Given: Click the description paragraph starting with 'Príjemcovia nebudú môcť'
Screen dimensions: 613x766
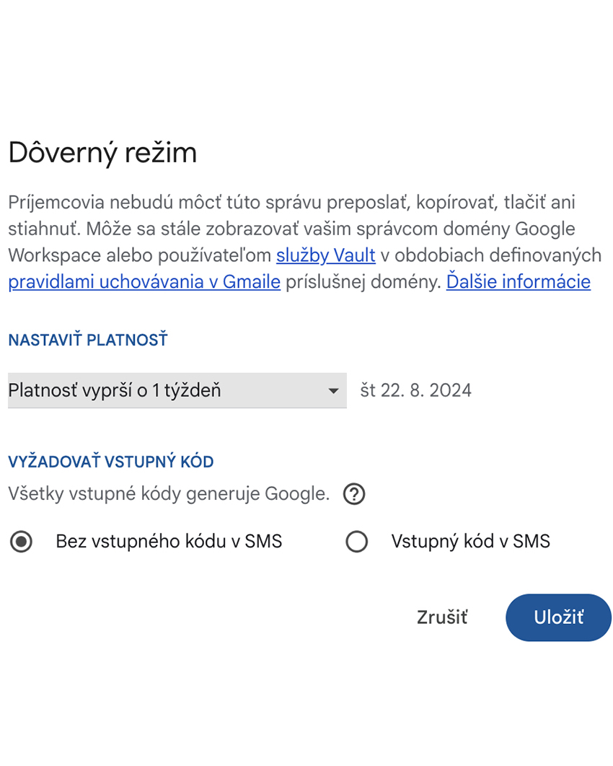Looking at the screenshot, I should (x=305, y=242).
